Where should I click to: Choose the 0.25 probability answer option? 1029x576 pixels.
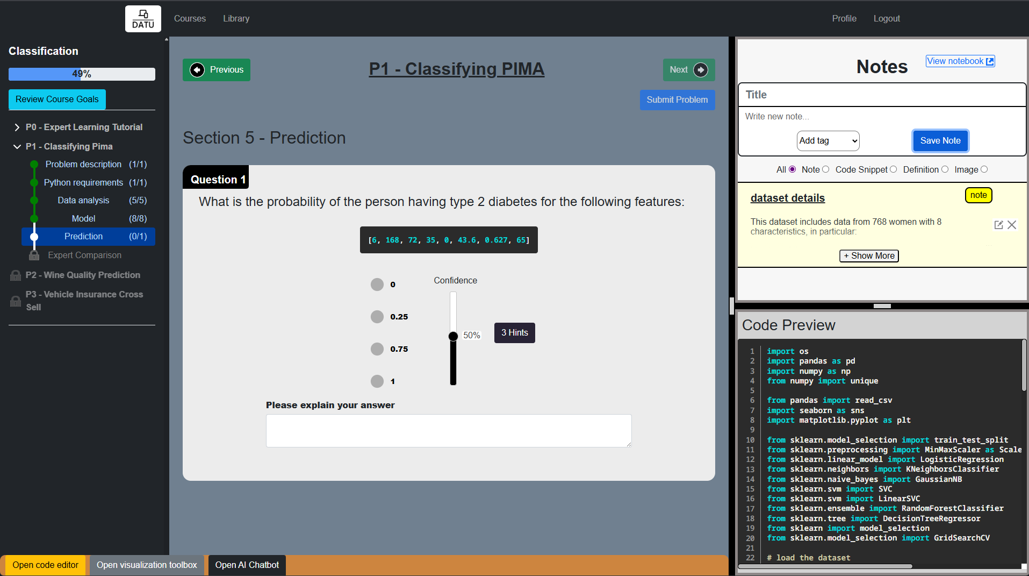click(x=377, y=317)
